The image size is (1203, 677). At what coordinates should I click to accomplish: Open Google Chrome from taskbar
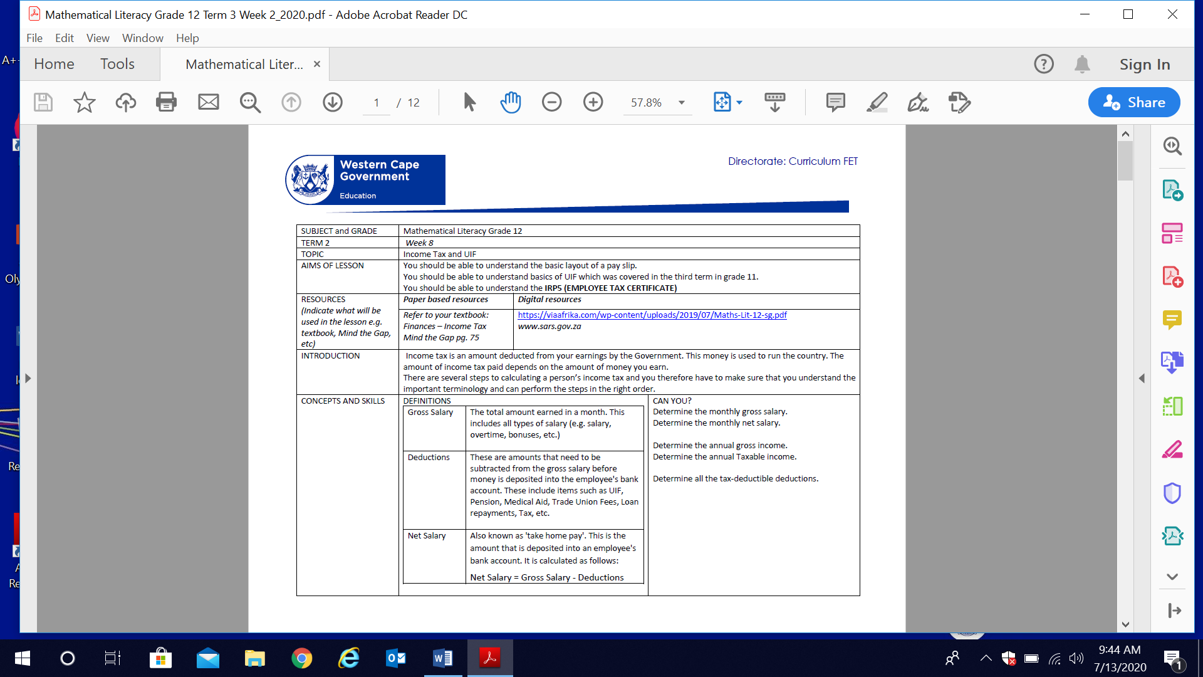point(302,658)
